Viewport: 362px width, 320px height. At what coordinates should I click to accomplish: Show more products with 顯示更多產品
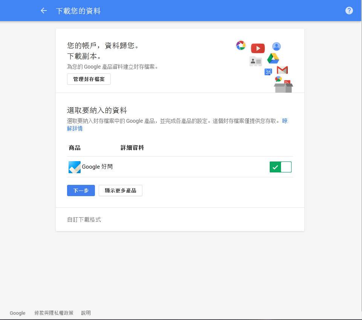(x=120, y=190)
